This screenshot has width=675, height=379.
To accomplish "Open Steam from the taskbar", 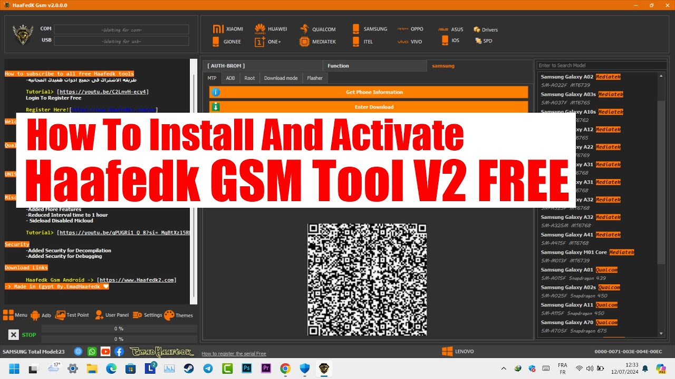I will click(189, 368).
